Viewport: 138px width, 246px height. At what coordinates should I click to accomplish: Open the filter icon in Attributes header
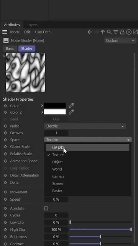(116, 32)
